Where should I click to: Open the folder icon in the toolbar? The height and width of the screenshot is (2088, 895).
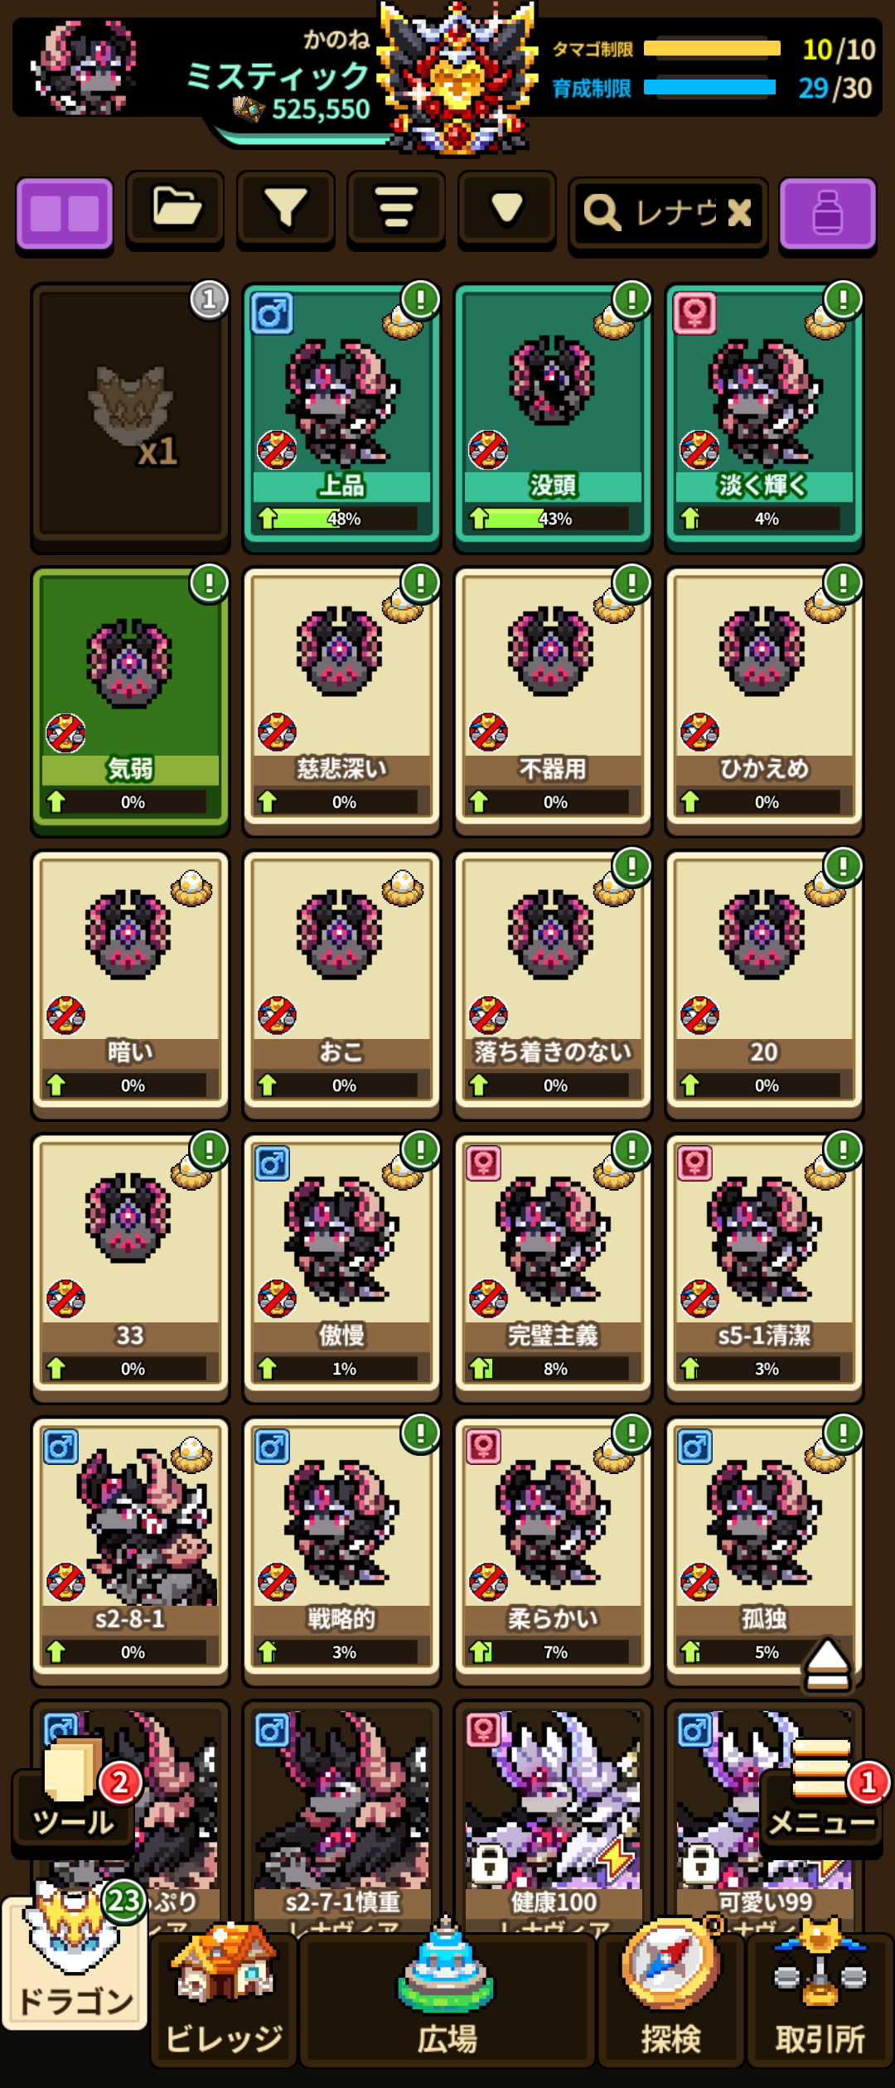coord(175,209)
